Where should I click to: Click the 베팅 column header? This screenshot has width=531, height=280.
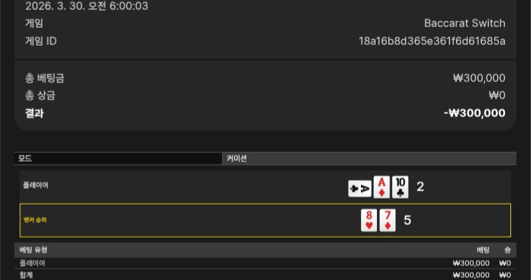point(483,250)
